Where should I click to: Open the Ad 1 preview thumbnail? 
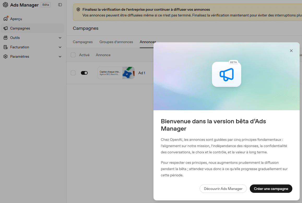click(116, 73)
